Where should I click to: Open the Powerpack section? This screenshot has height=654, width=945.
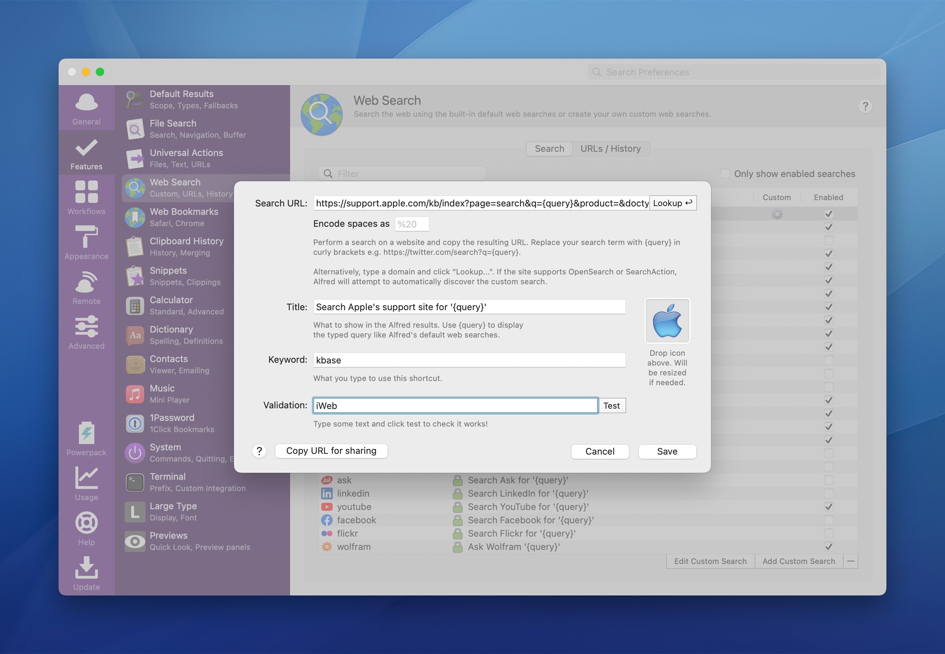(x=86, y=439)
